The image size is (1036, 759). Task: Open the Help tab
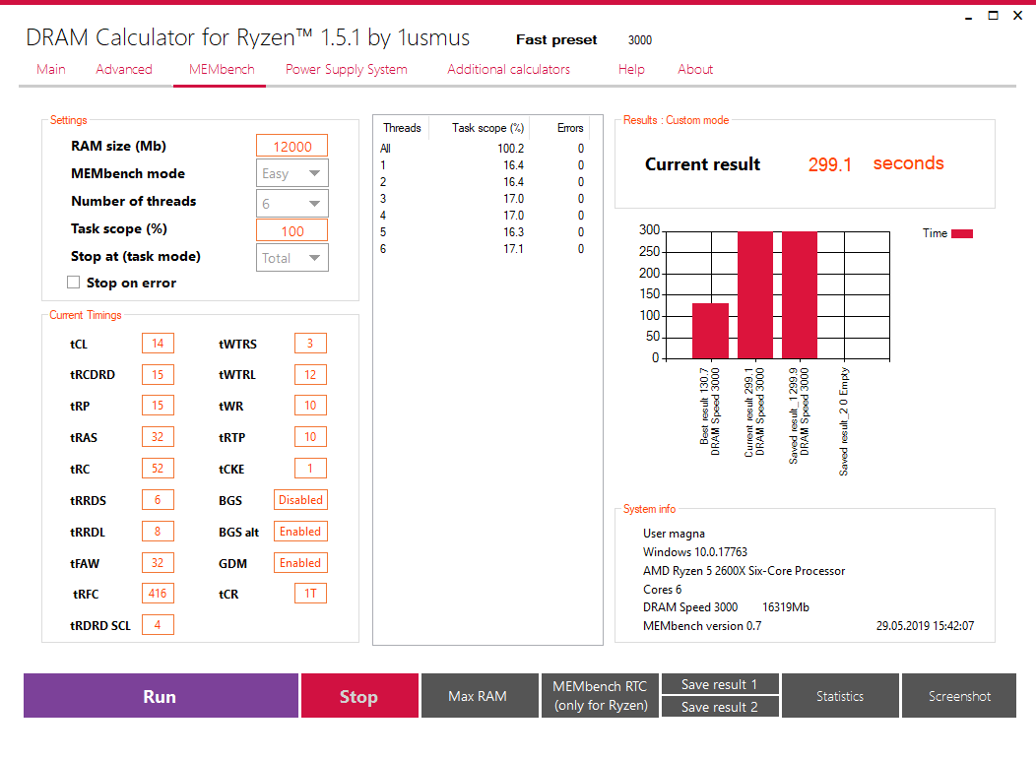click(x=631, y=69)
